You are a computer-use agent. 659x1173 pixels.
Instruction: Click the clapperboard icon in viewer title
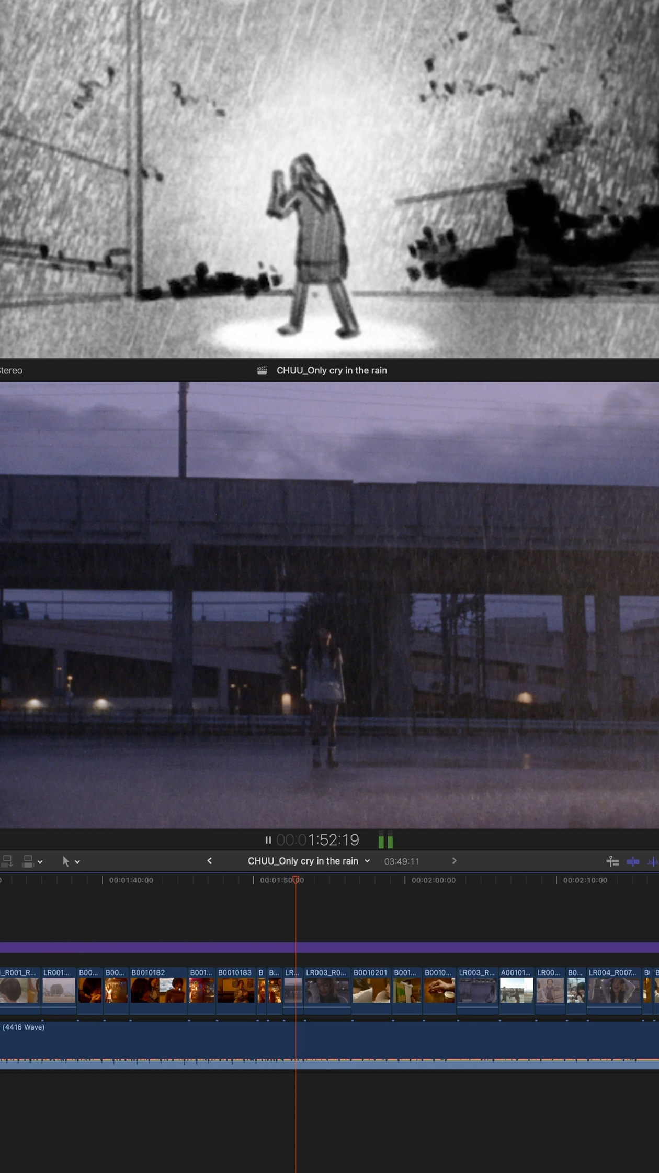262,370
